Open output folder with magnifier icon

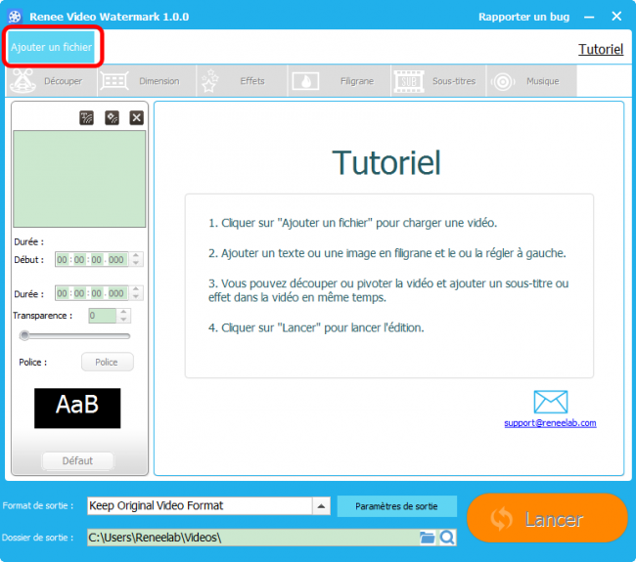tap(447, 538)
